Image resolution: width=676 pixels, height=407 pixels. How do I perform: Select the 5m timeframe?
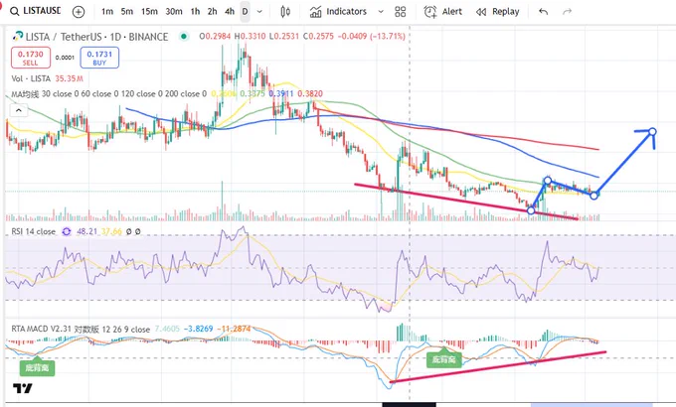coord(127,12)
